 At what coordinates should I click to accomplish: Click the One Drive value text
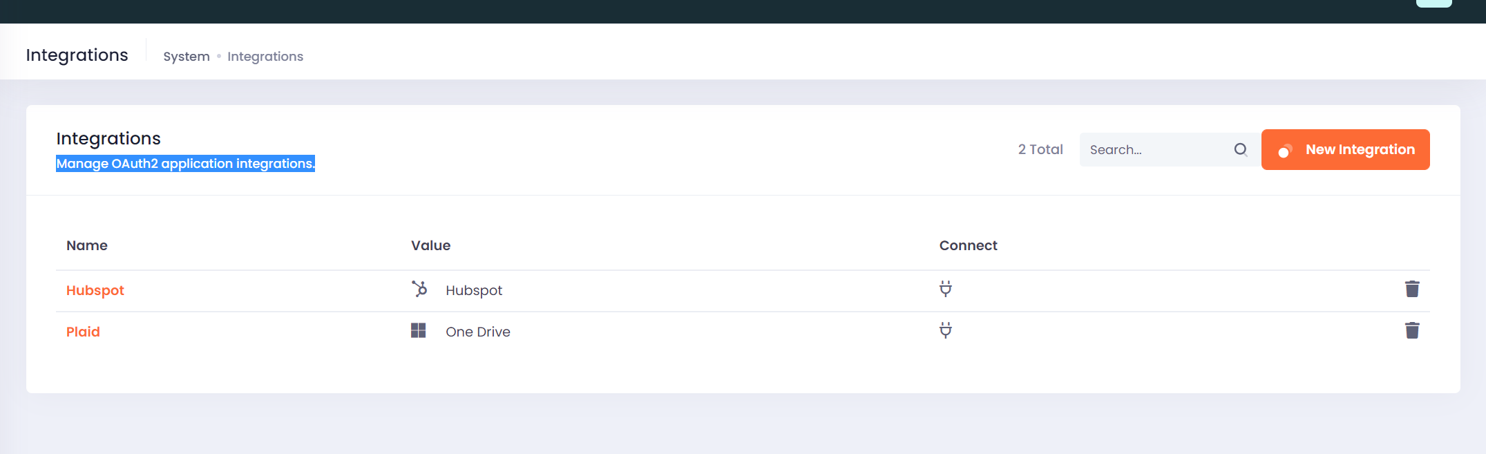point(478,332)
